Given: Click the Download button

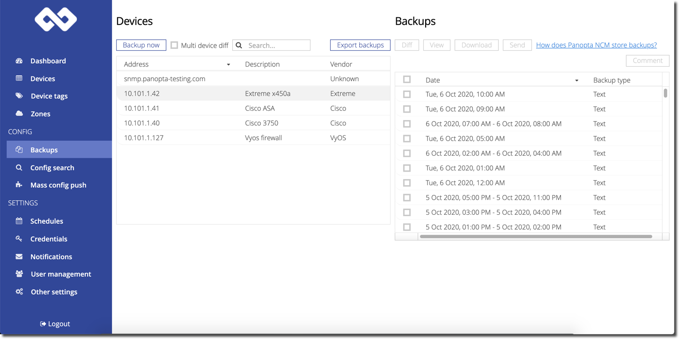Looking at the screenshot, I should click(476, 45).
